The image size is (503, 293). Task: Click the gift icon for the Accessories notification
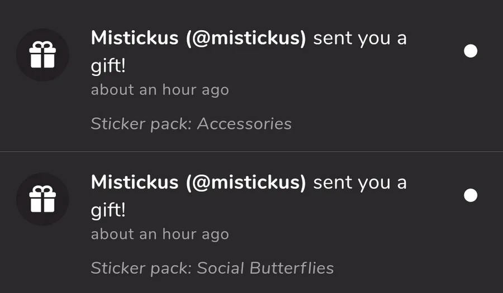tap(42, 55)
